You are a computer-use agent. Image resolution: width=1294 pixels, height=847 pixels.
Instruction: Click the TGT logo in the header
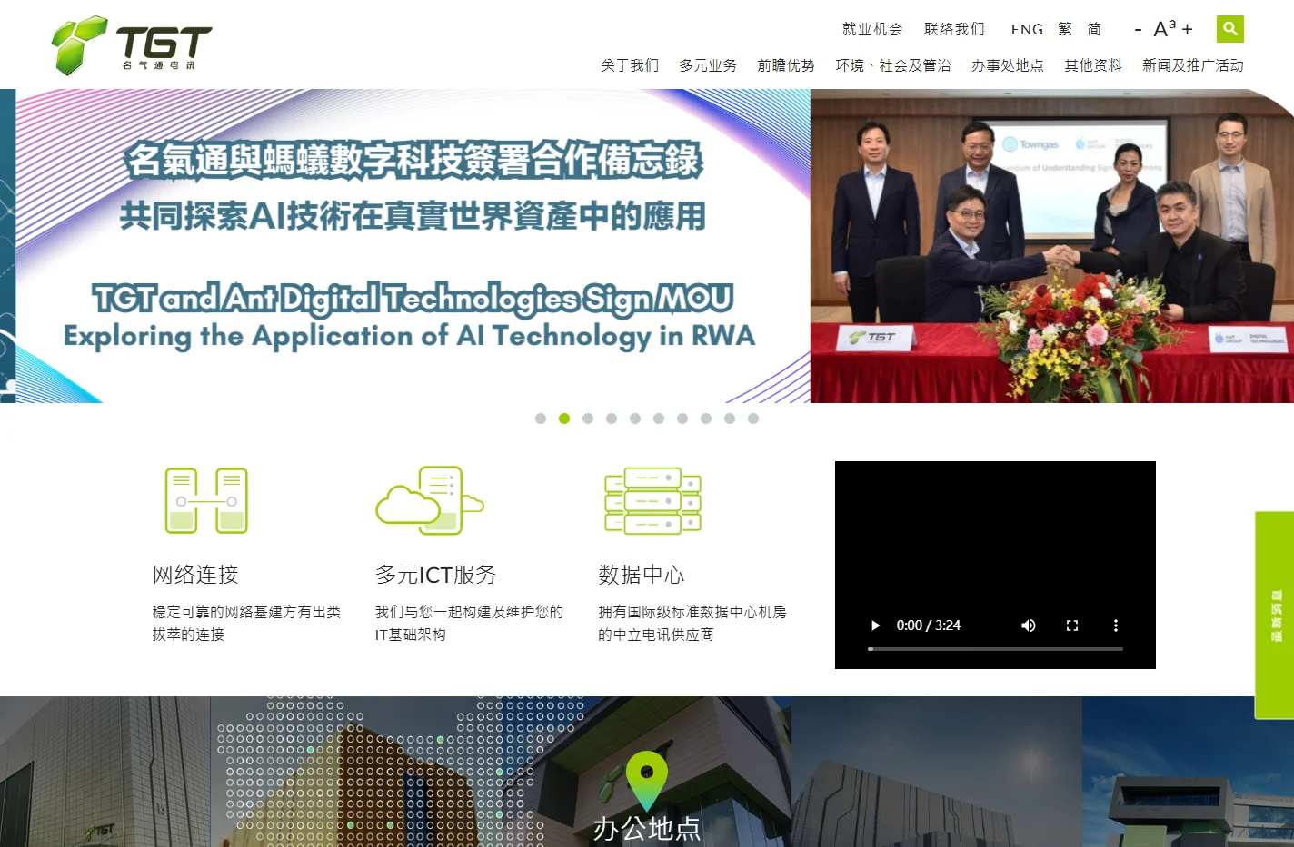pyautogui.click(x=132, y=44)
